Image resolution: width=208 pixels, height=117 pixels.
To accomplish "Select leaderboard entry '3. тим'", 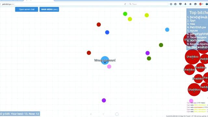I will pyautogui.click(x=191, y=24).
